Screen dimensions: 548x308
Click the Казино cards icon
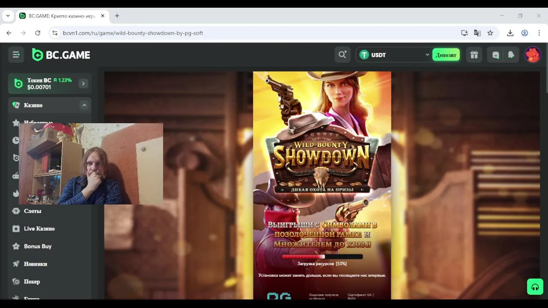[16, 105]
